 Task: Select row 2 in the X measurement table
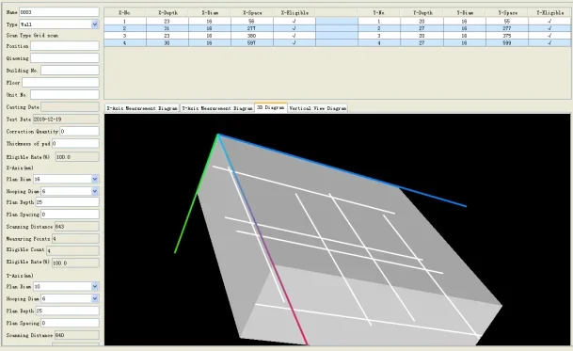click(210, 28)
